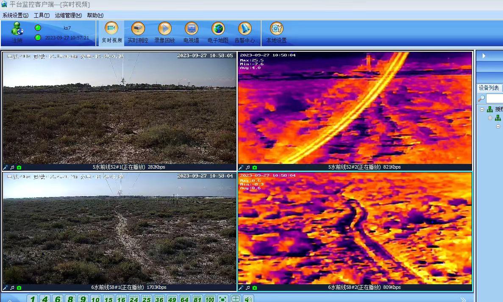Click the 注销 logout user icon
503x302 pixels.
click(x=17, y=33)
